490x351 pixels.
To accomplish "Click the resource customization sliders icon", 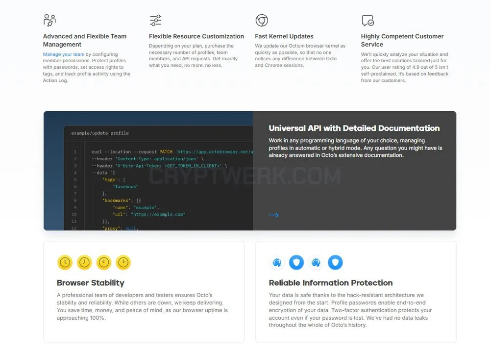I will tap(155, 20).
